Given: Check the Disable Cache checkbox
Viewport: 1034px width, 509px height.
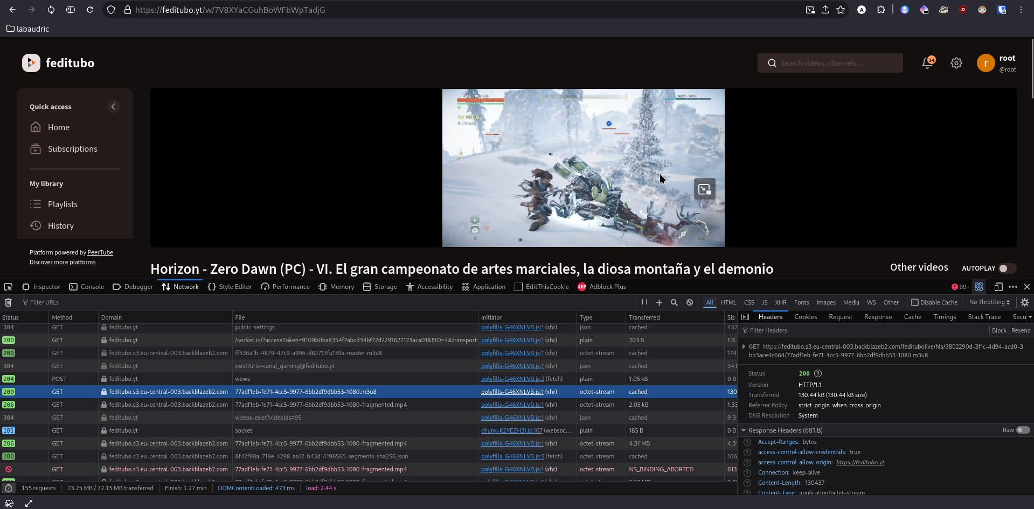Looking at the screenshot, I should (x=915, y=302).
